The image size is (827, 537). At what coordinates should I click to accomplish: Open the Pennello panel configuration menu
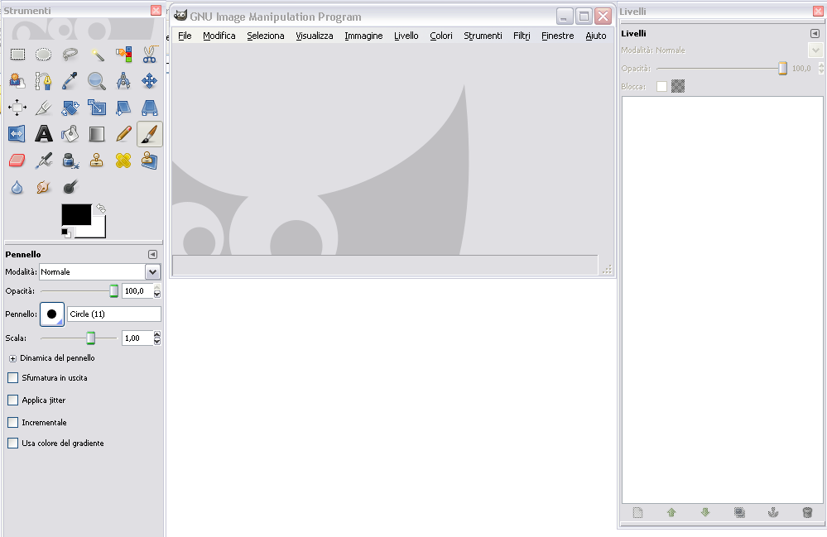[x=152, y=255]
